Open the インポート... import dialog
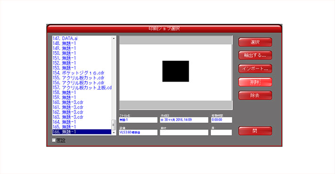Image resolution: width=335 pixels, height=174 pixels. click(x=255, y=68)
